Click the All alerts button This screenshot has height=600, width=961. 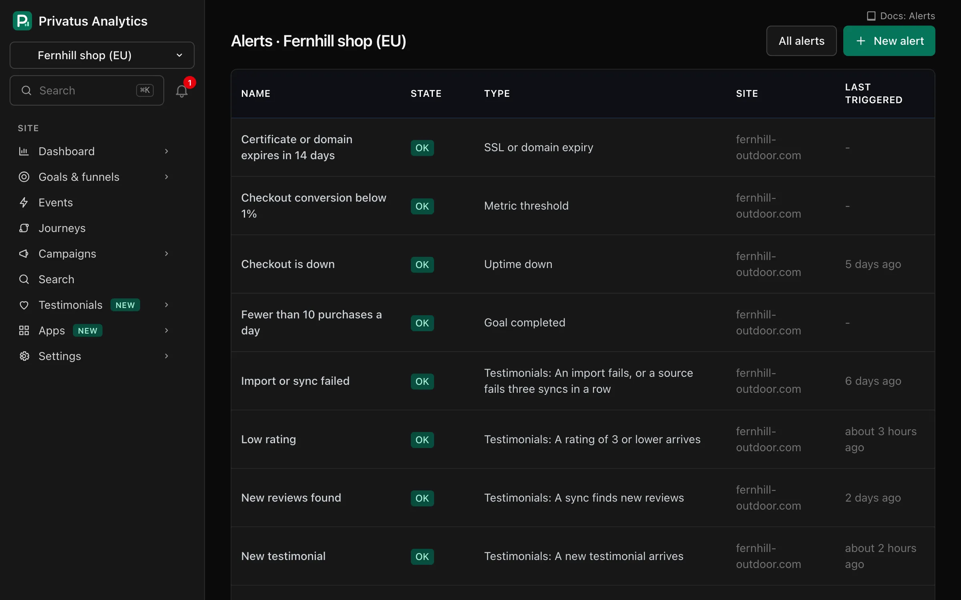(801, 41)
